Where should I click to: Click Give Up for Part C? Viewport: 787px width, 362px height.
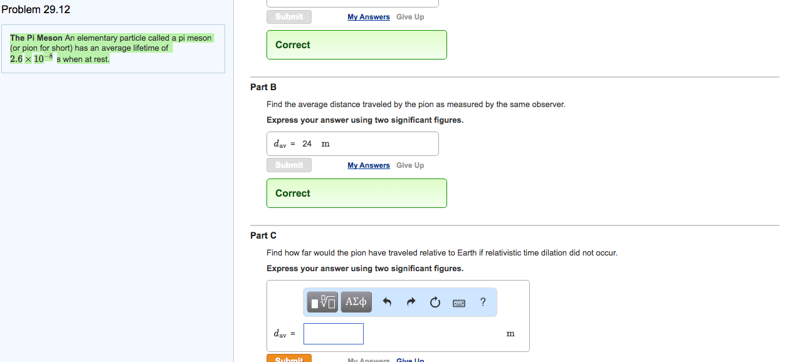click(409, 359)
